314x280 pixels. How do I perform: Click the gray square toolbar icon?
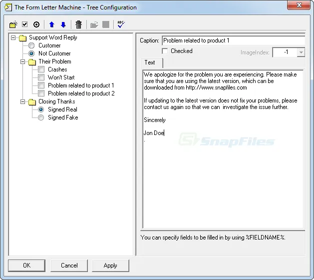click(106, 24)
